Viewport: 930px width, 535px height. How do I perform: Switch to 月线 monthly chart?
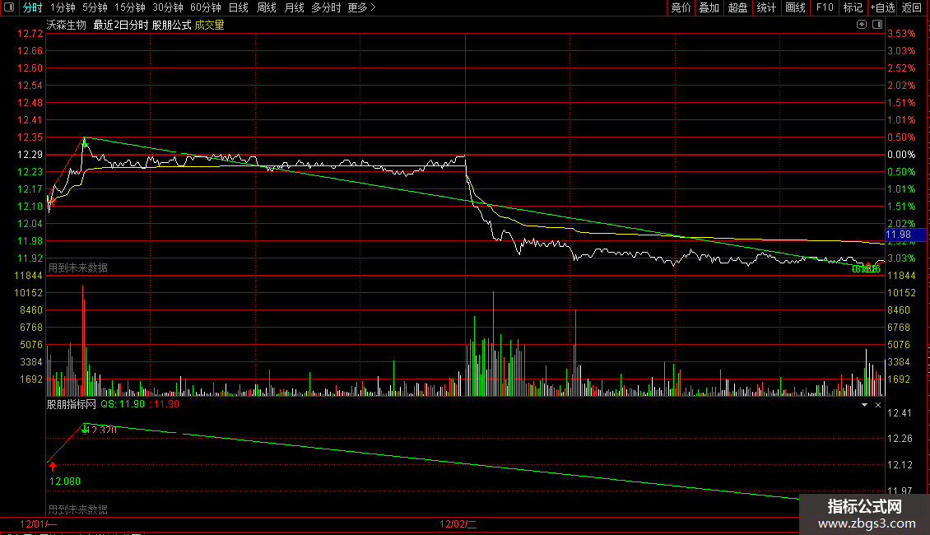tap(294, 7)
